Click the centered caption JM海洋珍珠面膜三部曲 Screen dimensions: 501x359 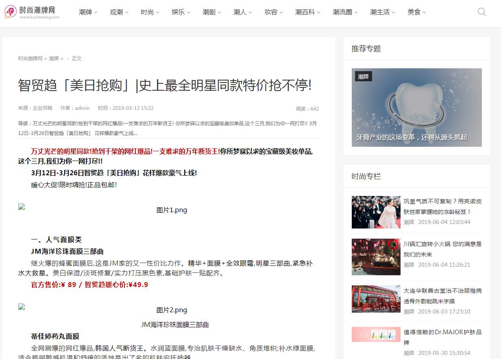coord(175,325)
